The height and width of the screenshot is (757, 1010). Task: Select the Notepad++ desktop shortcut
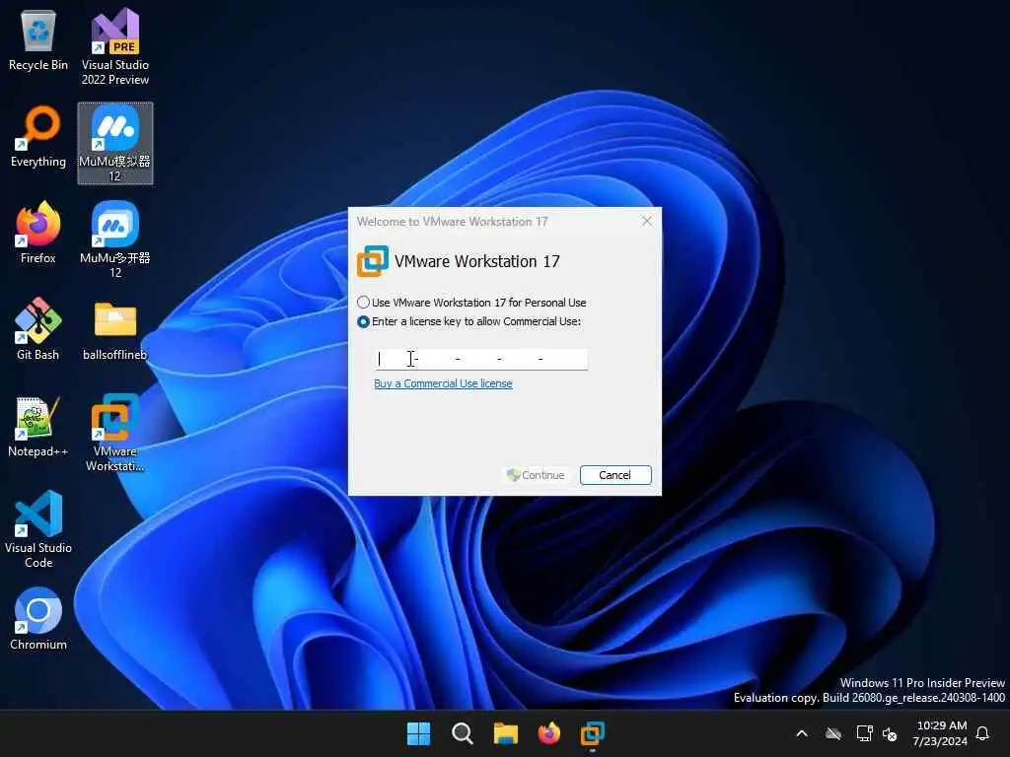click(x=38, y=426)
